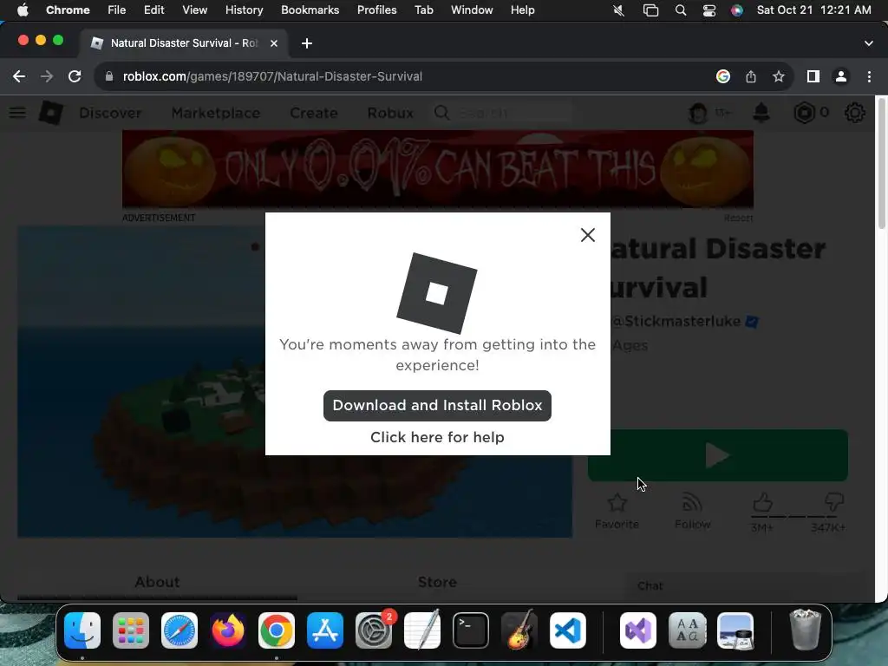The image size is (888, 666).
Task: Report the advertisement
Action: (x=739, y=218)
